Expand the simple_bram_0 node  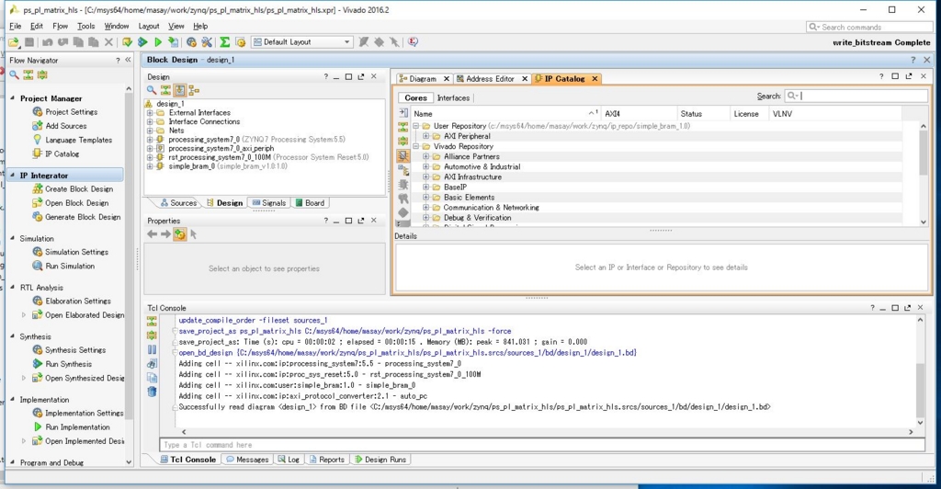click(x=150, y=166)
